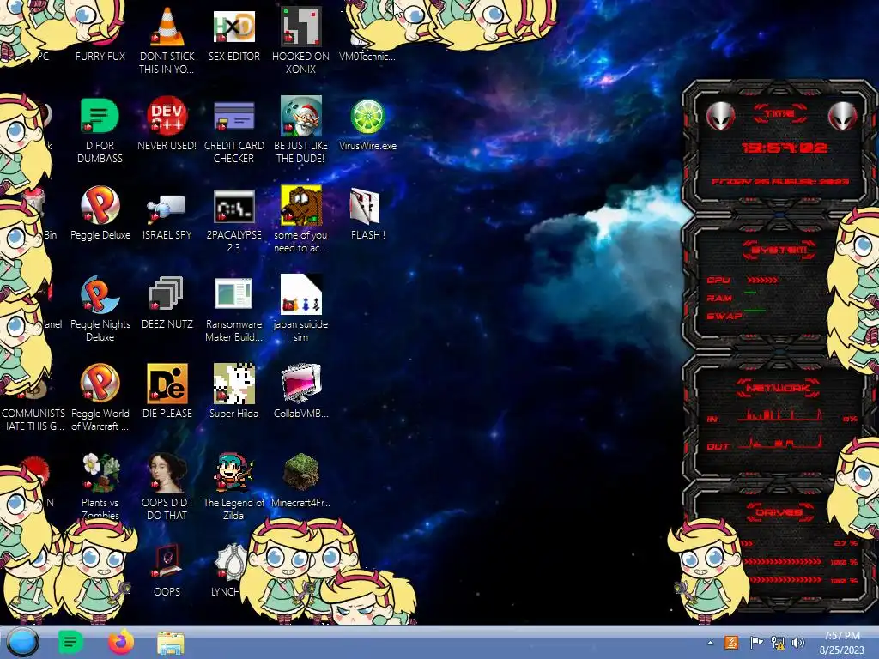Click the NETWORK widget header
The image size is (879, 659).
click(x=779, y=388)
